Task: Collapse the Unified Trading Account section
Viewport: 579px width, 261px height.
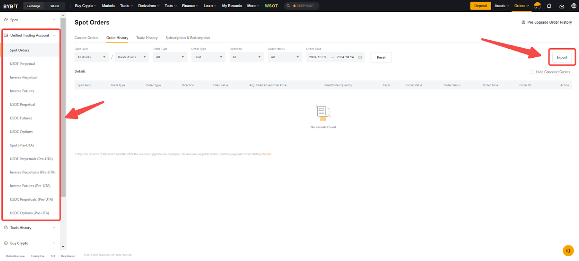Action: [x=54, y=35]
